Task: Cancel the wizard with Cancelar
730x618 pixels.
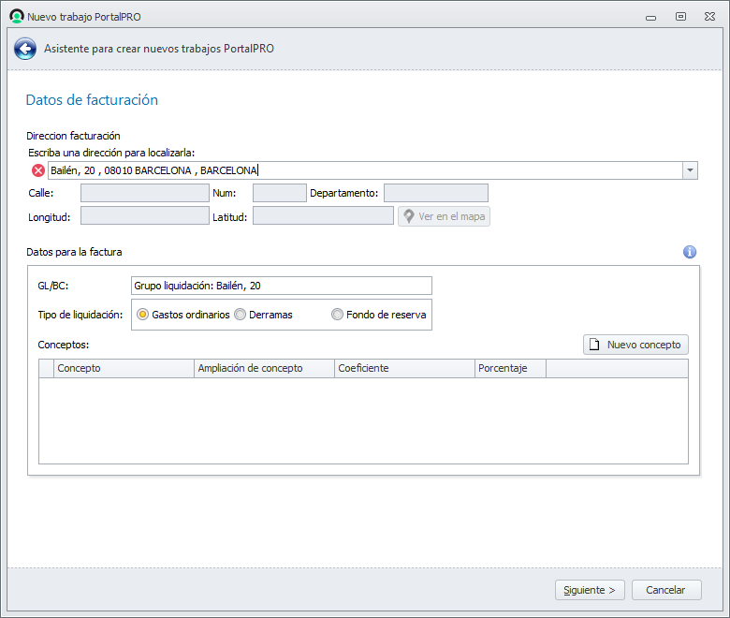Action: 666,590
